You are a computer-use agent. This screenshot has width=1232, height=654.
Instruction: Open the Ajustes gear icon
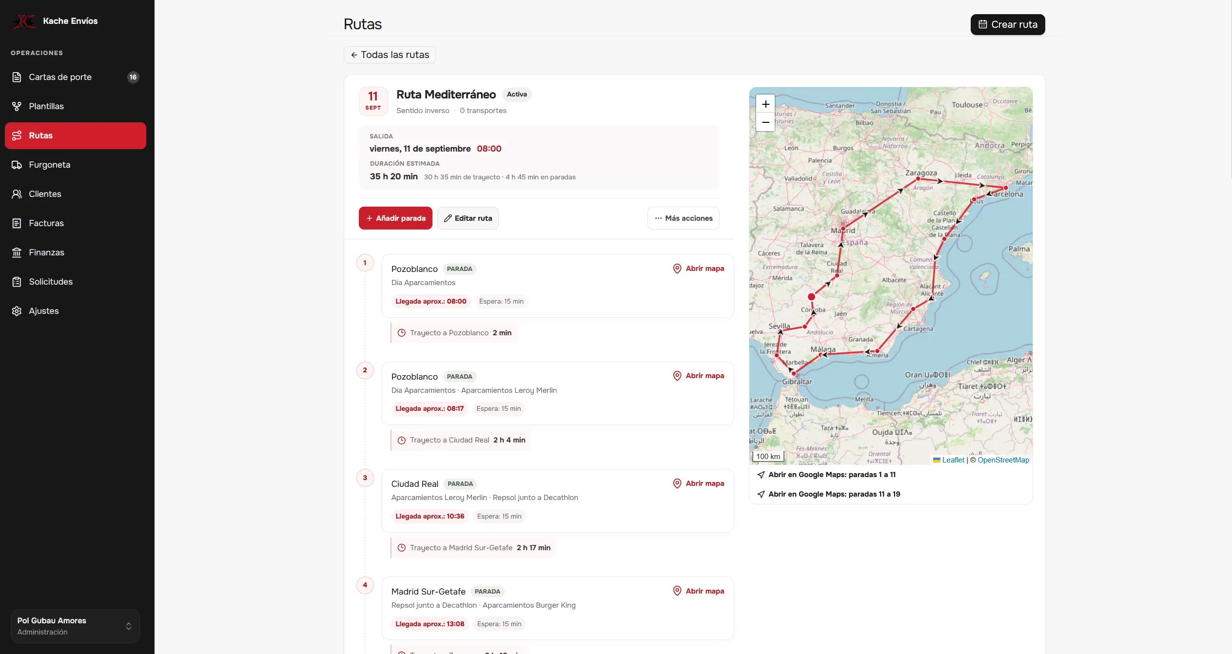[x=17, y=311]
